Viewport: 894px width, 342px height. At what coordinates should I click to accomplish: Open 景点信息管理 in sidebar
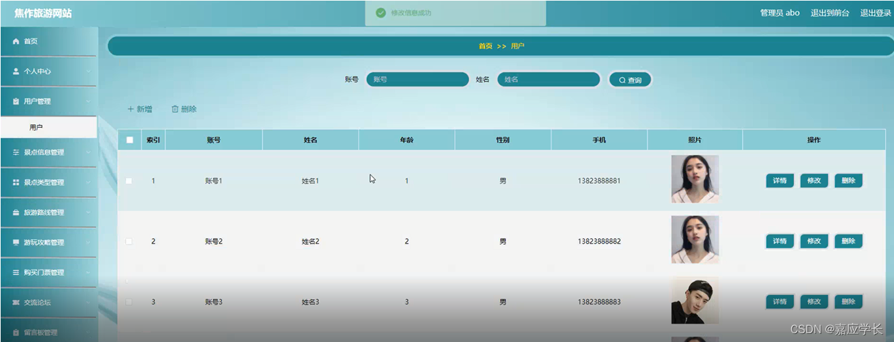(x=49, y=153)
